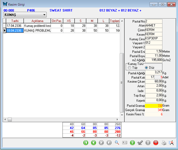Open search with magnifier icon
Screen dimensions: 178x150
(117, 143)
